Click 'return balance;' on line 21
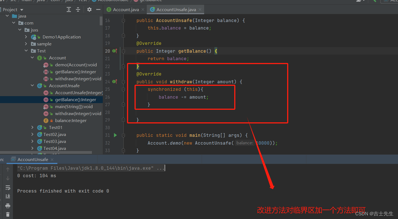The width and height of the screenshot is (398, 219). (168, 59)
